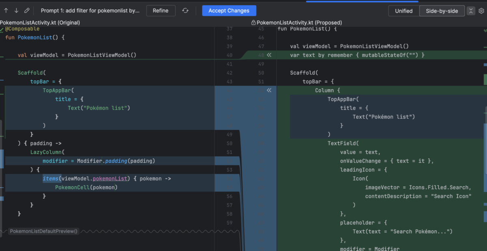Viewport: 487px width, 251px height.
Task: Click 'Text(text = "Search Pokémon...")' line
Action: (x=403, y=232)
